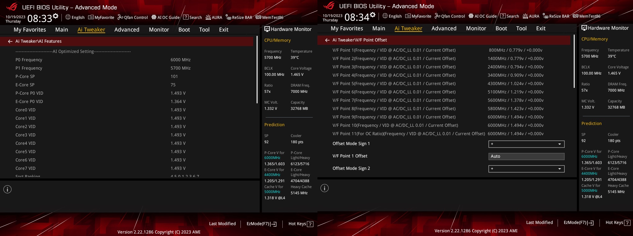Viewport: 633px width, 236px height.
Task: Click 6000MHz under P-Core V in the left window
Action: [x=272, y=158]
